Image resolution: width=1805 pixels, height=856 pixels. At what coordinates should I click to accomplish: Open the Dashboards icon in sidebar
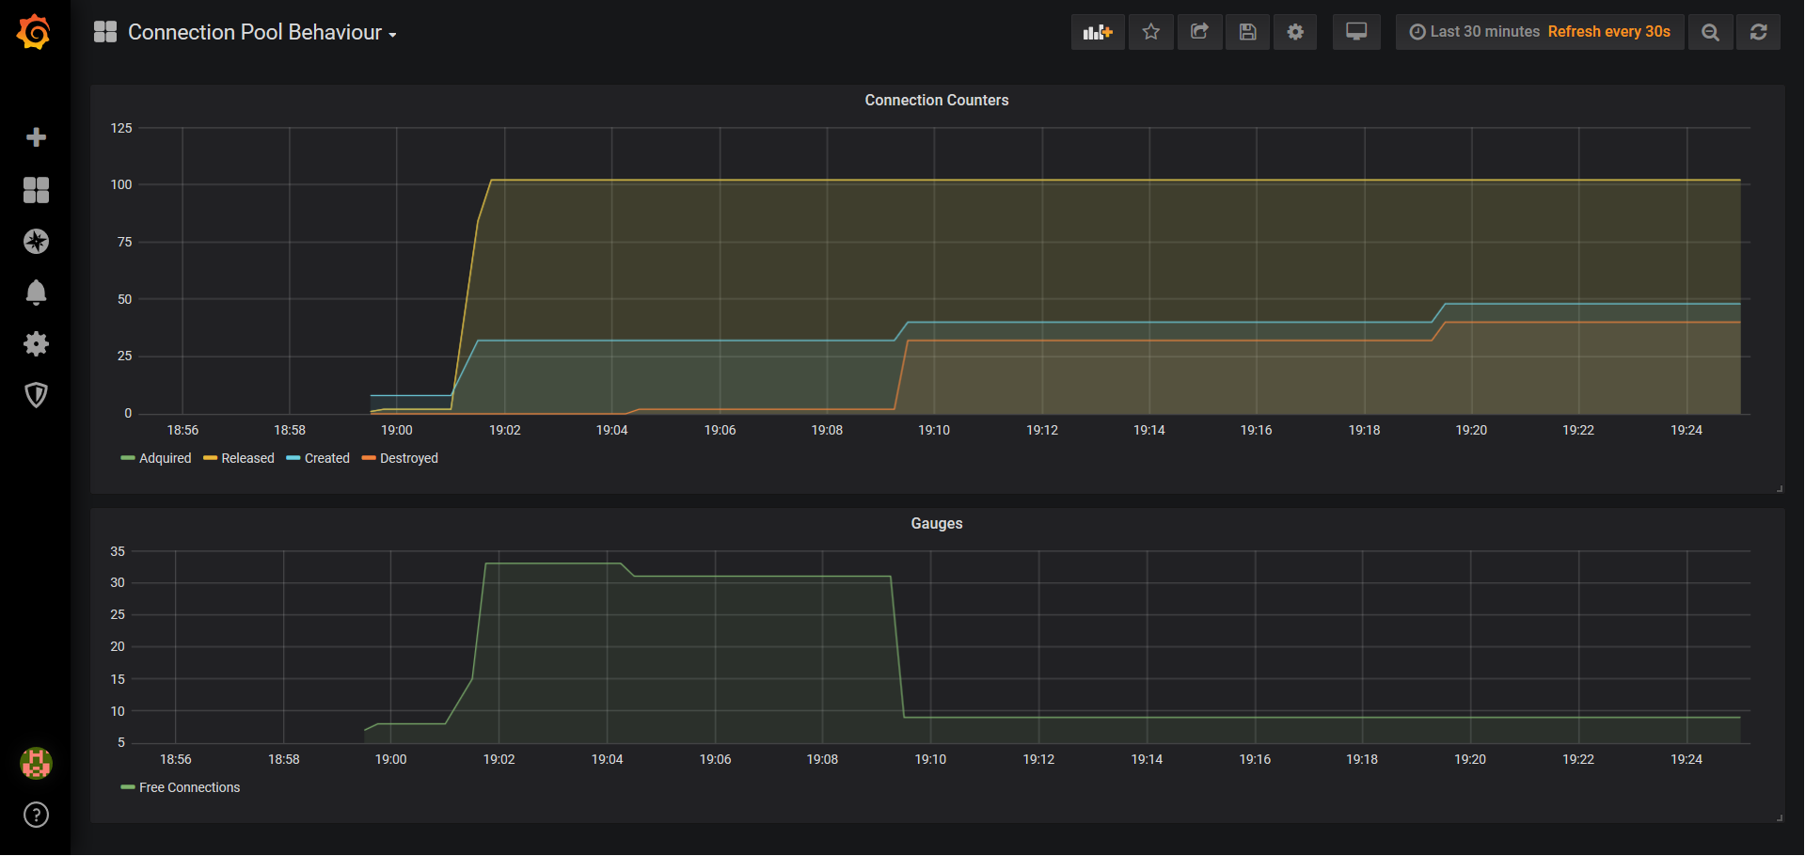pyautogui.click(x=36, y=190)
